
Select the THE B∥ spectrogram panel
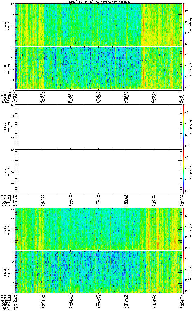click(99, 272)
